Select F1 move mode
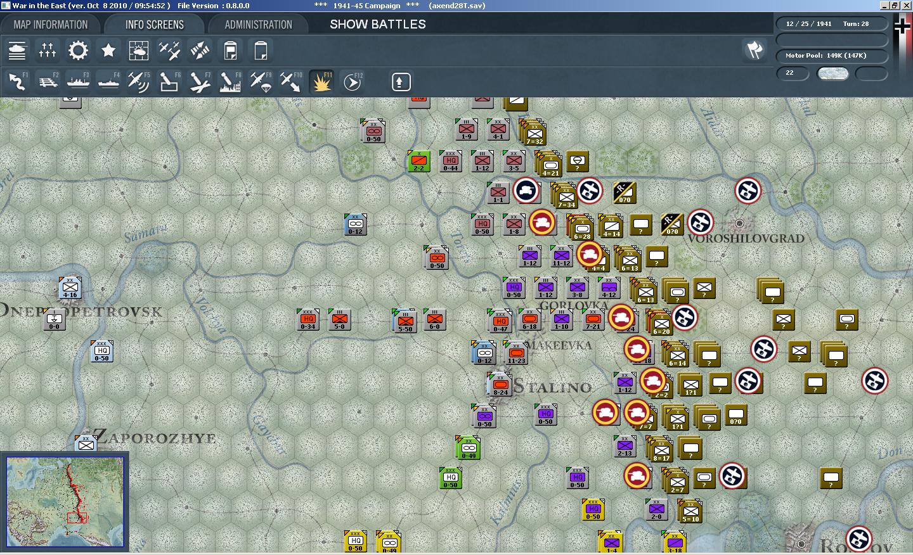Image resolution: width=913 pixels, height=555 pixels. pyautogui.click(x=17, y=82)
